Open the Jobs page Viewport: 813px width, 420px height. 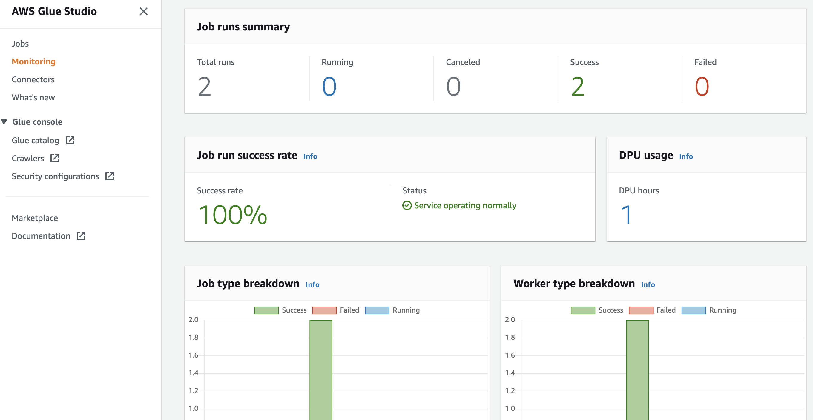pyautogui.click(x=20, y=44)
